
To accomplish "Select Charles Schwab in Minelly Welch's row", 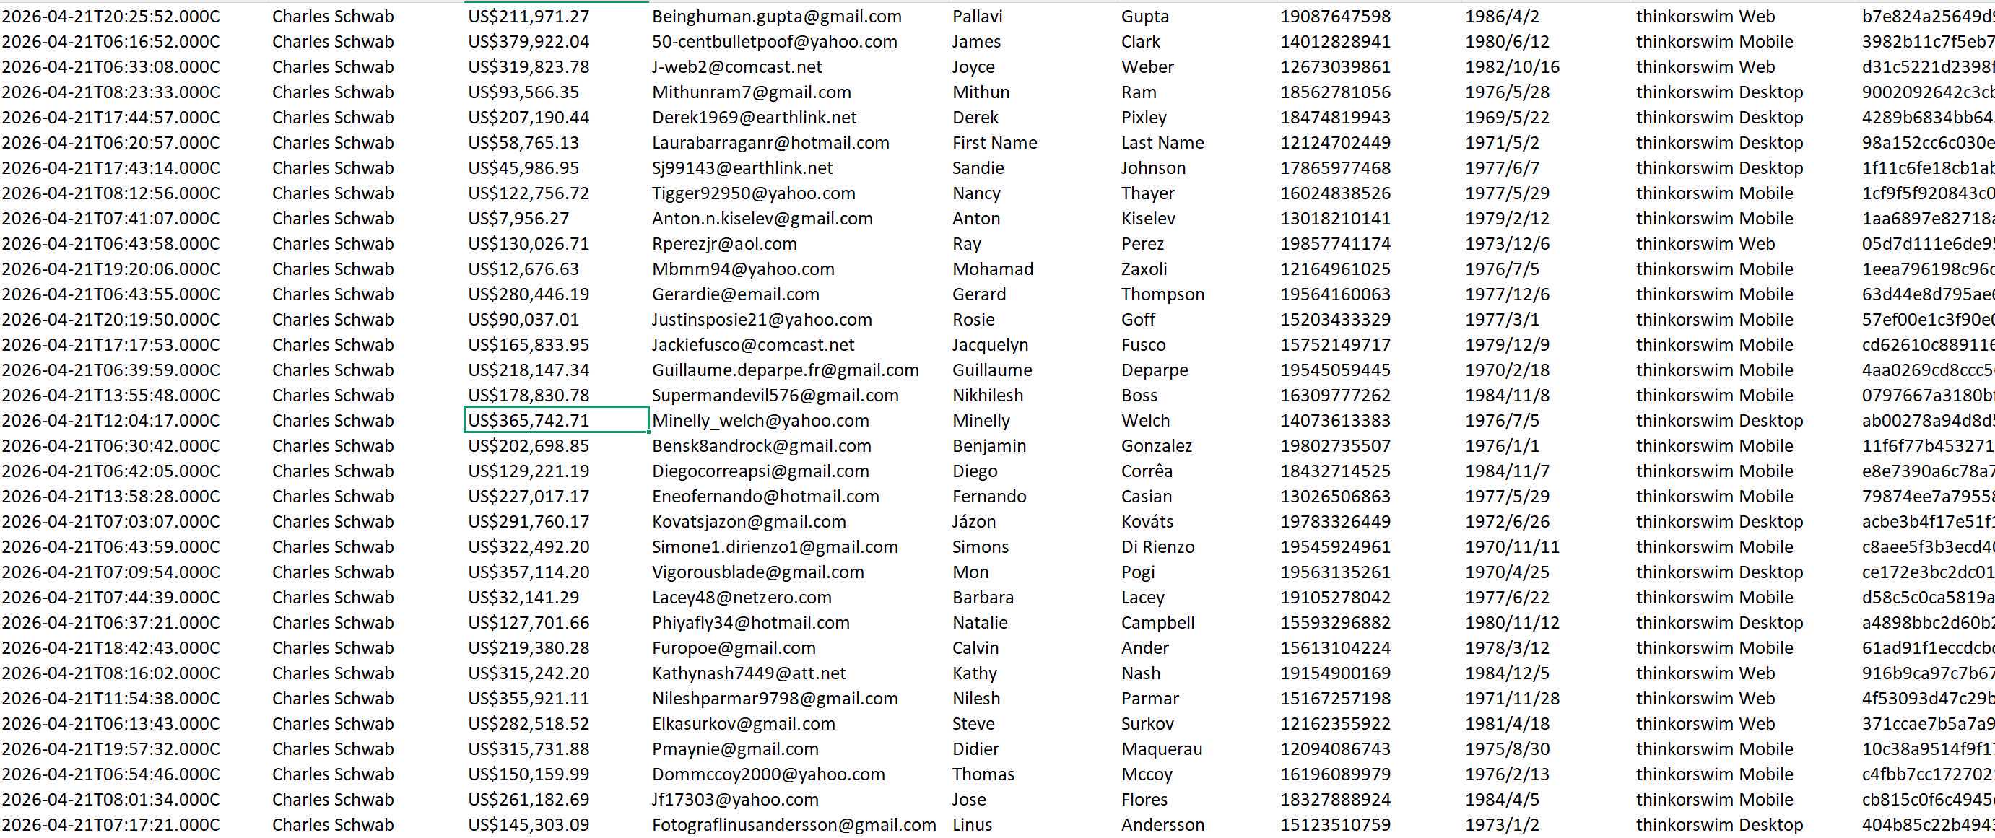I will tap(333, 421).
